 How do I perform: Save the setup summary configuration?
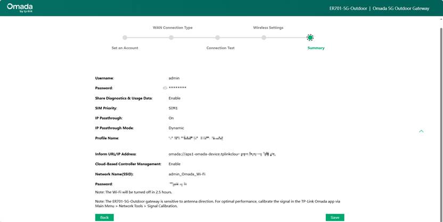(335, 217)
